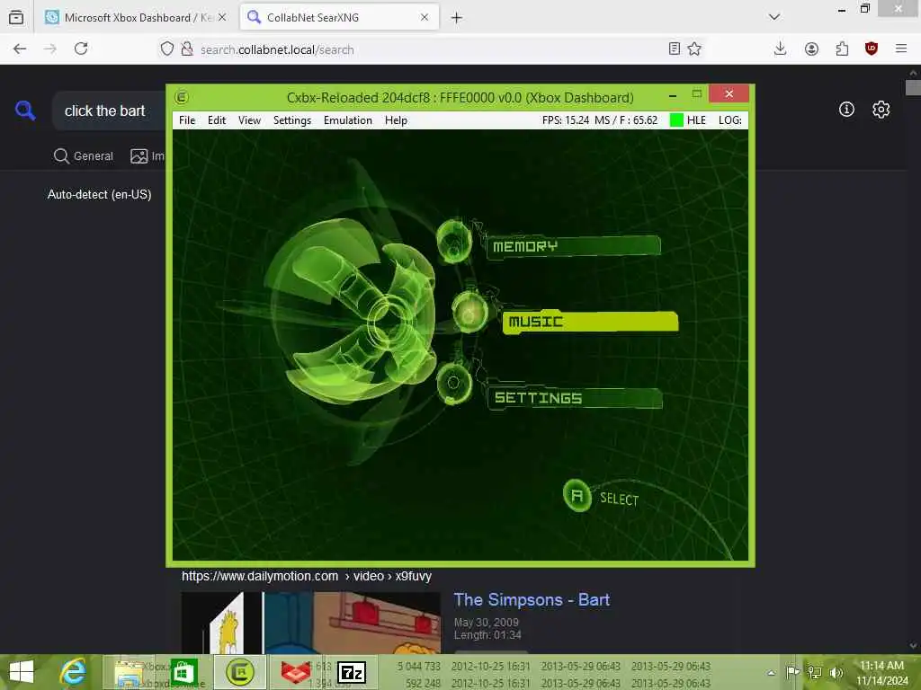
Task: Launch Internet Explorer from the taskbar
Action: pyautogui.click(x=74, y=672)
